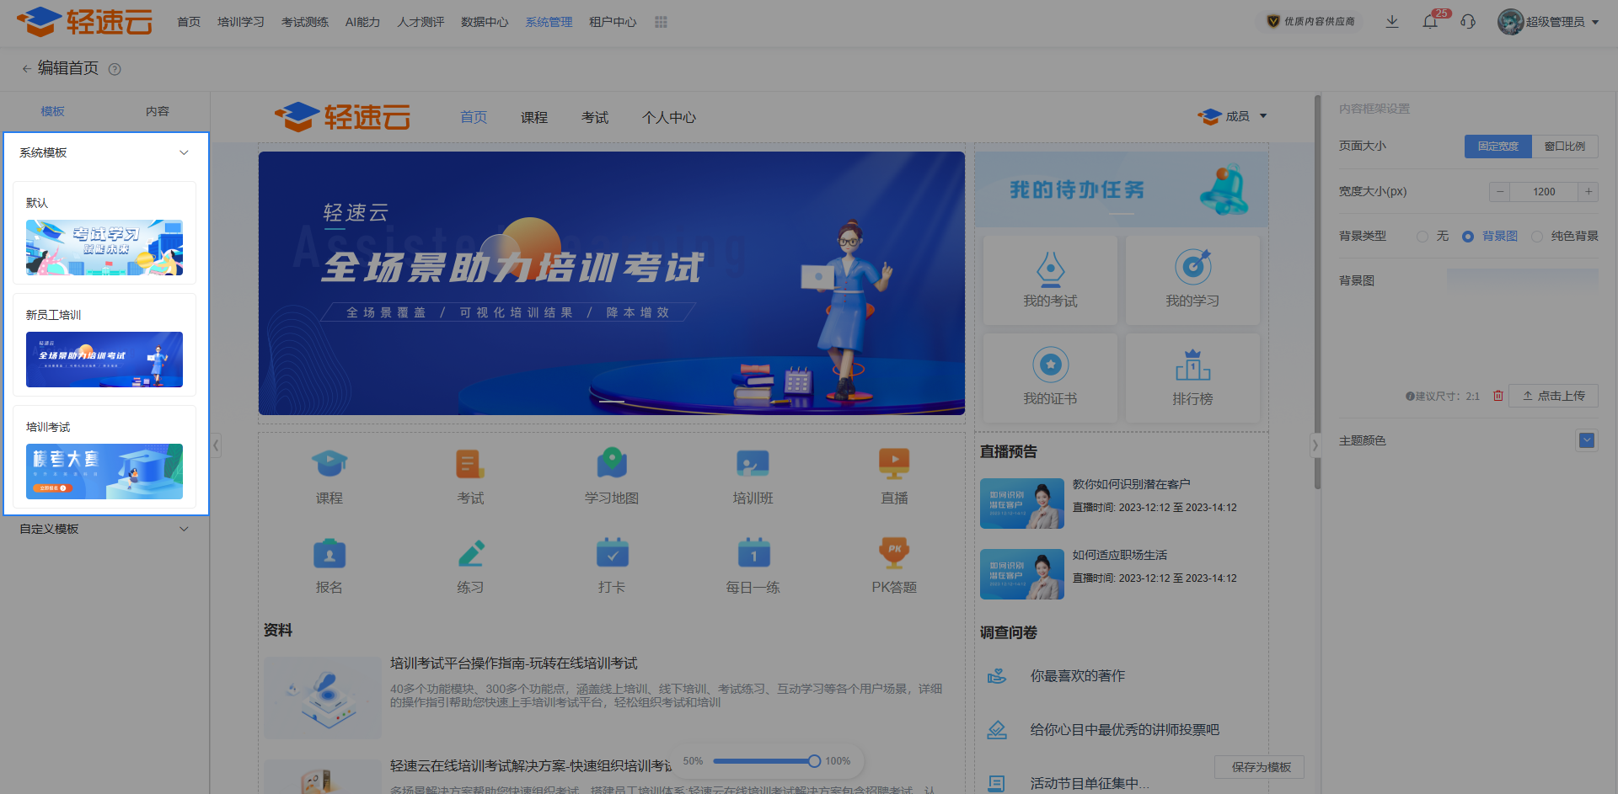Collapse the 系统模板 section
1618x794 pixels.
[x=184, y=152]
